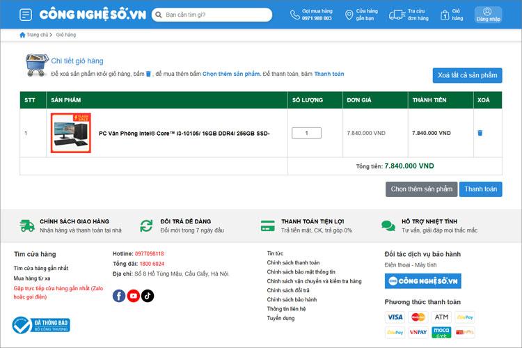Click the Cửa hàng gần bạn location icon
The height and width of the screenshot is (348, 522).
click(x=349, y=15)
